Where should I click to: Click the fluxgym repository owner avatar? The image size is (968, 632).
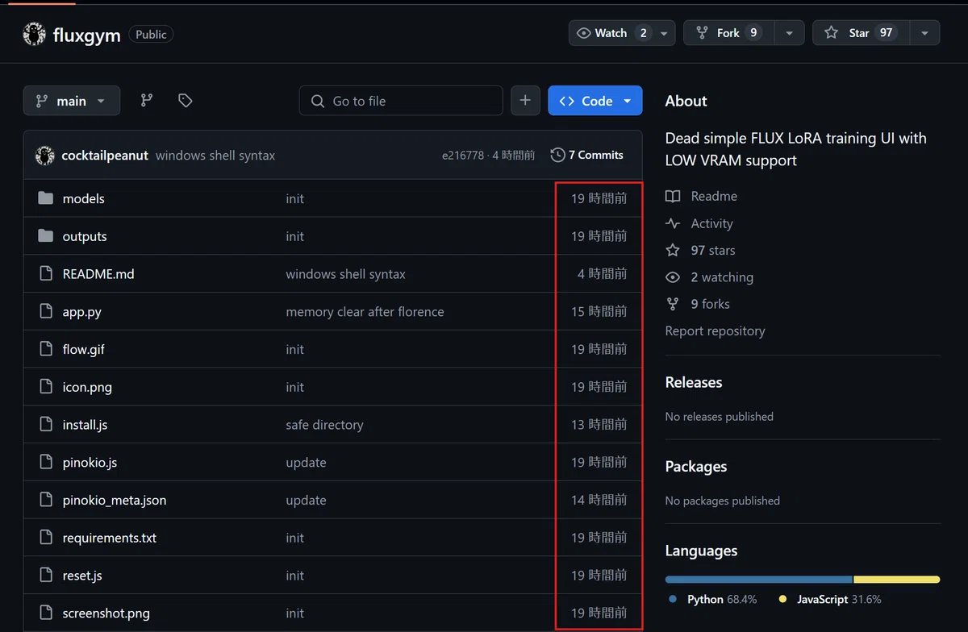point(34,34)
